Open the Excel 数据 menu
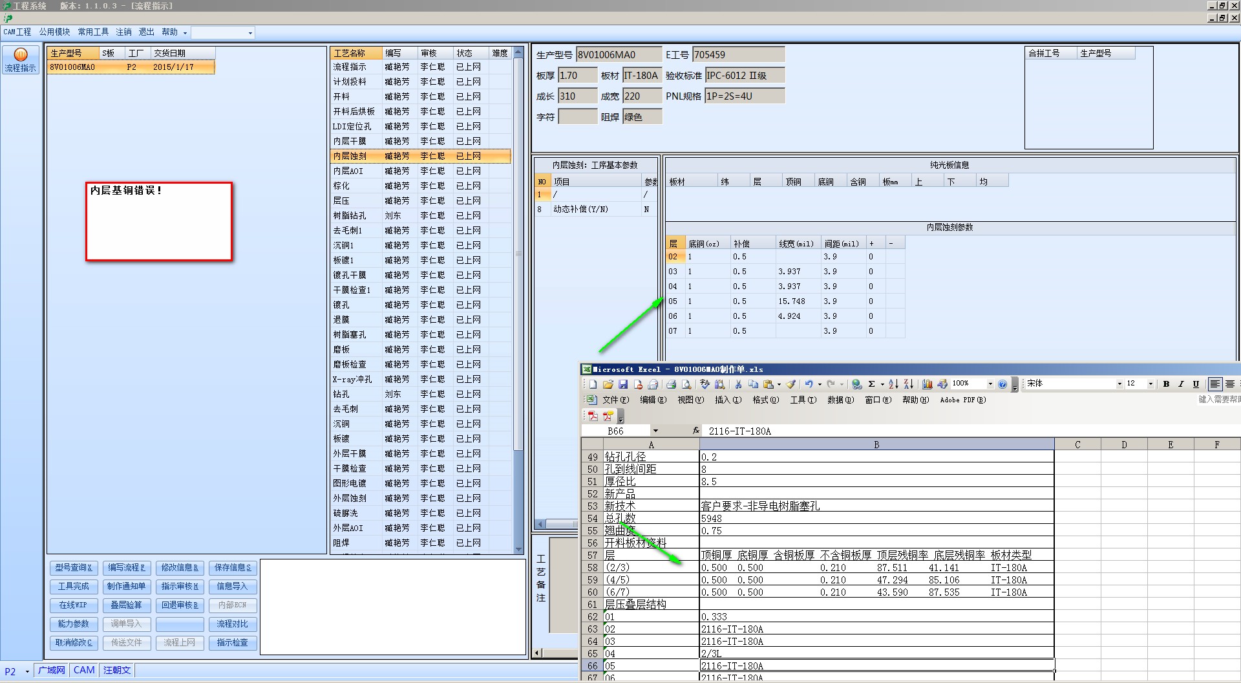 (x=840, y=400)
